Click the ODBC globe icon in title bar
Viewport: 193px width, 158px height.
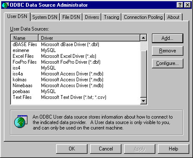coord(5,5)
